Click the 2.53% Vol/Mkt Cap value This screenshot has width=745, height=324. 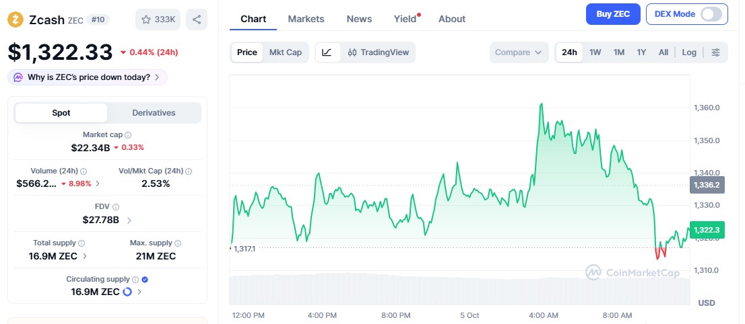click(156, 184)
